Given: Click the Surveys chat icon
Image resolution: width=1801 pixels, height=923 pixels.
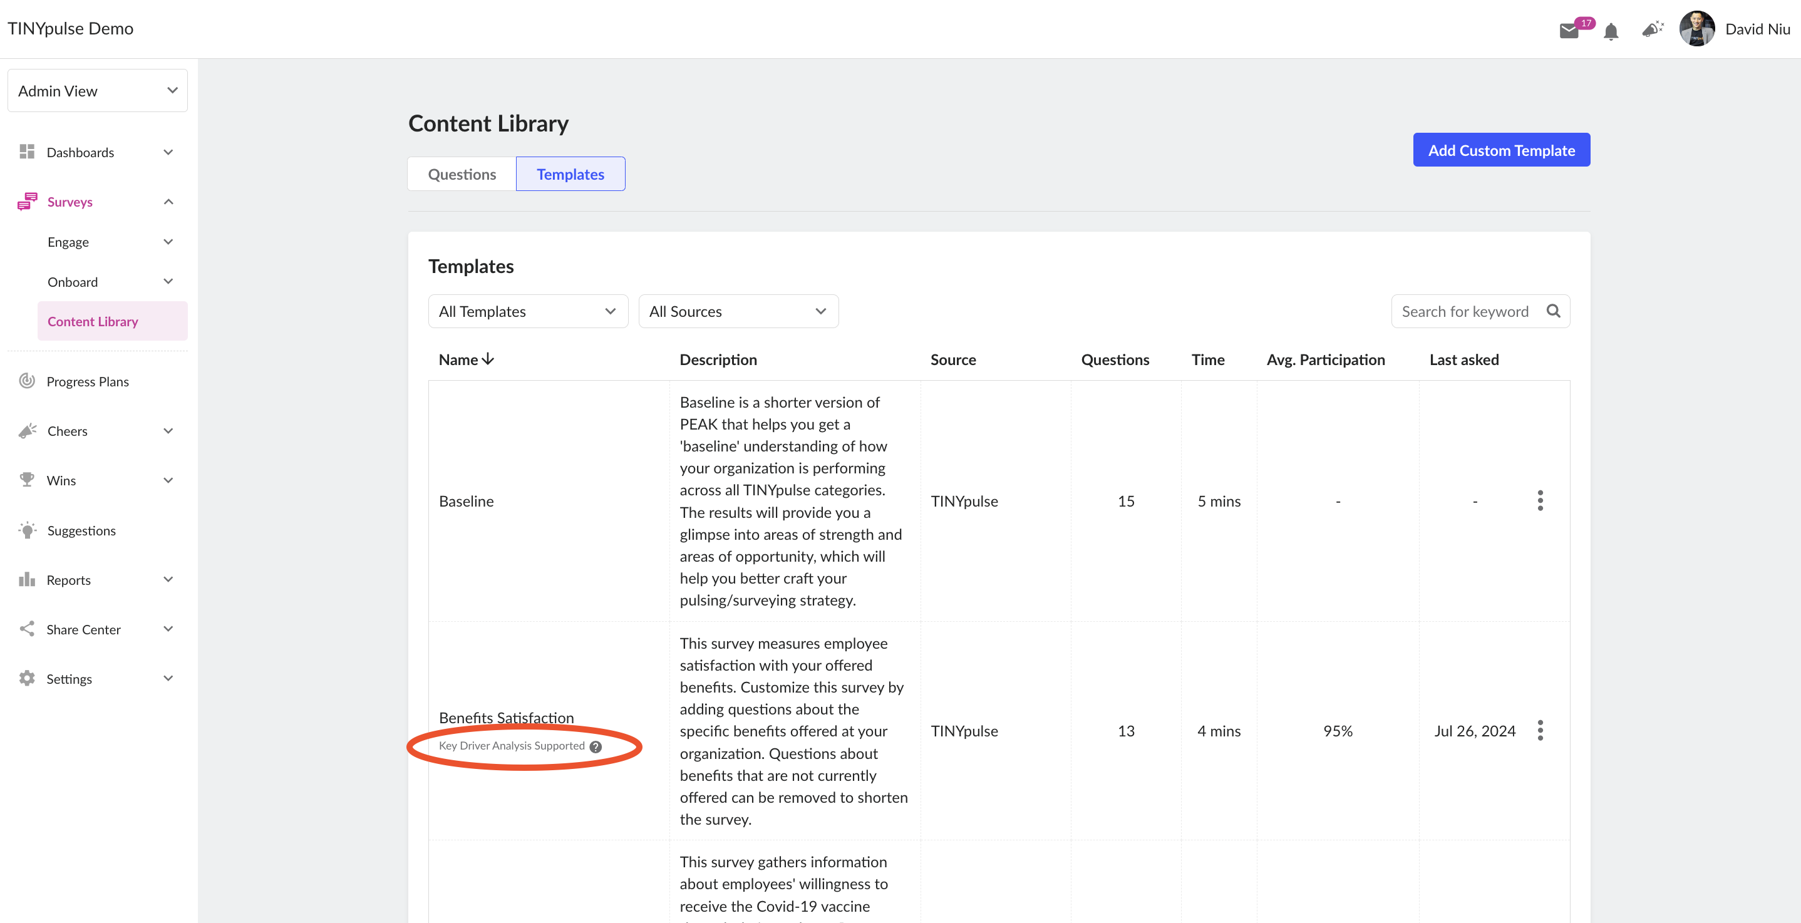Looking at the screenshot, I should click(28, 202).
